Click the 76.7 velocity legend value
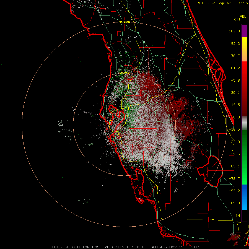 click(x=235, y=56)
